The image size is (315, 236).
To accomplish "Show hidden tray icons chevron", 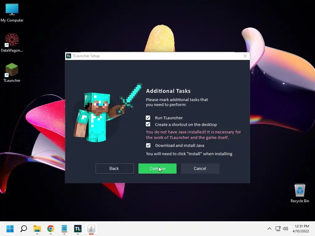I will coord(269,229).
